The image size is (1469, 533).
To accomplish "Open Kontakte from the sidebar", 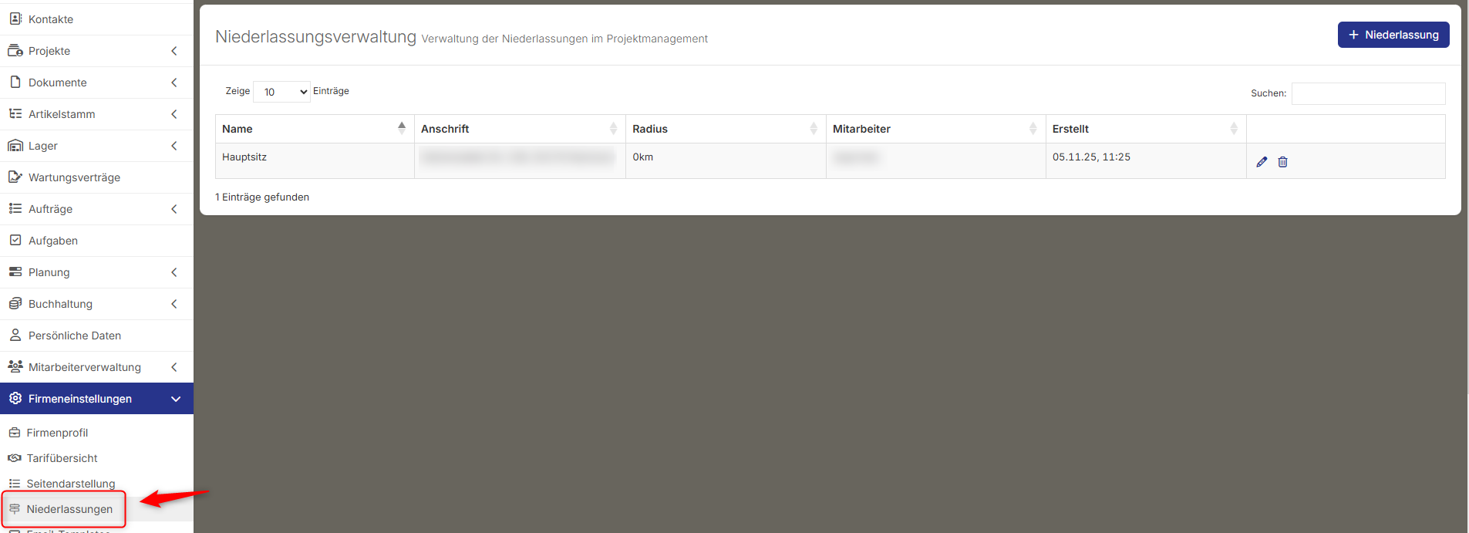I will 96,19.
